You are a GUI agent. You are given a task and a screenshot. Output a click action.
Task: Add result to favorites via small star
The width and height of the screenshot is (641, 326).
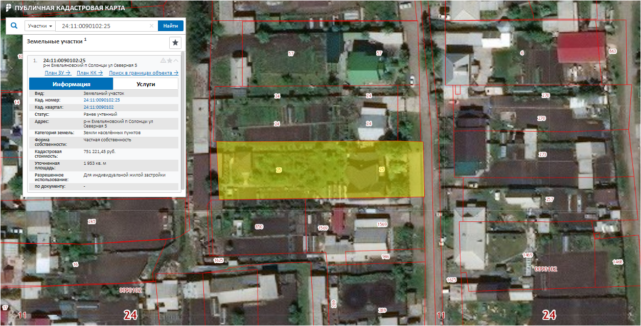coord(170,60)
